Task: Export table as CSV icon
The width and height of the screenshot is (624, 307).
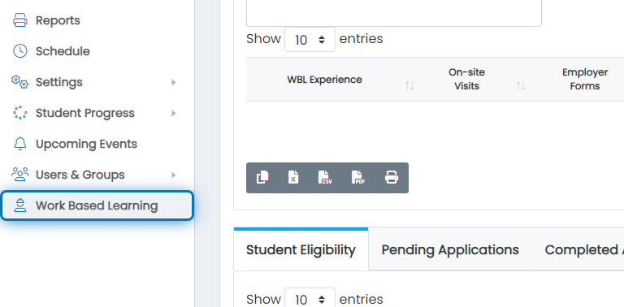Action: [325, 177]
